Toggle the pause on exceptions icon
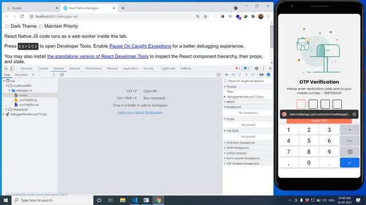Screen dimensions: 366x205 pyautogui.click(x=268, y=75)
